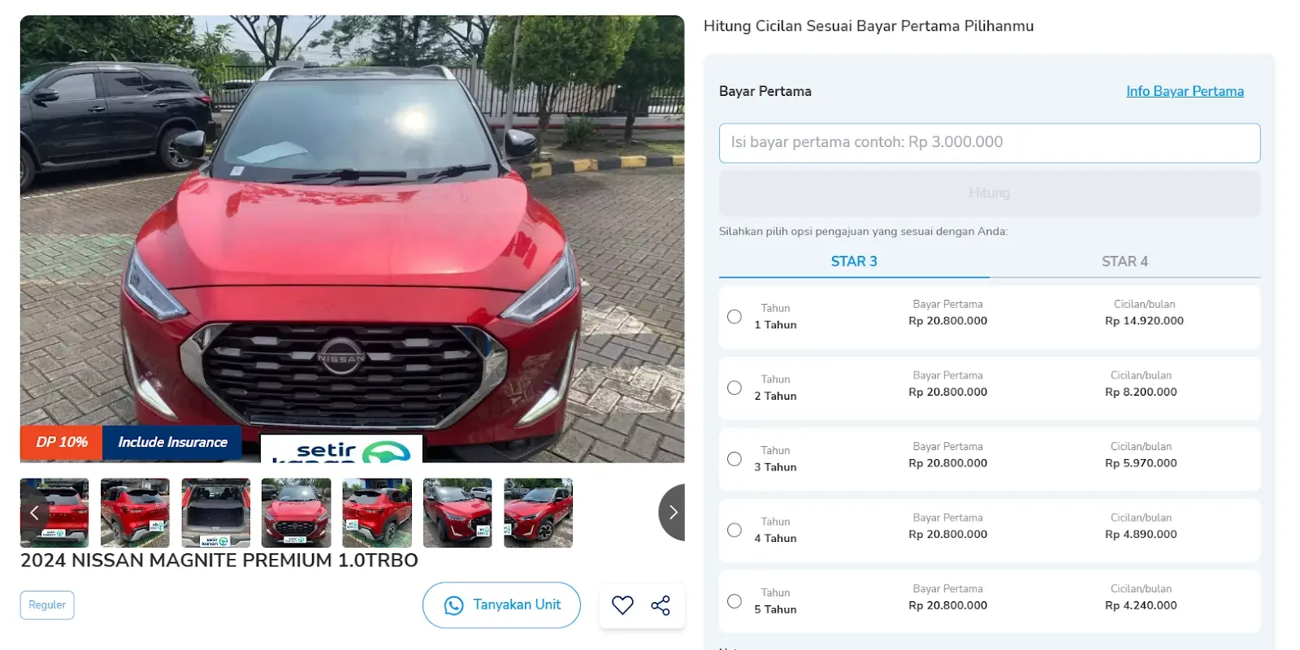The image size is (1300, 650).
Task: Open the STAR 3 tab
Action: tap(854, 262)
